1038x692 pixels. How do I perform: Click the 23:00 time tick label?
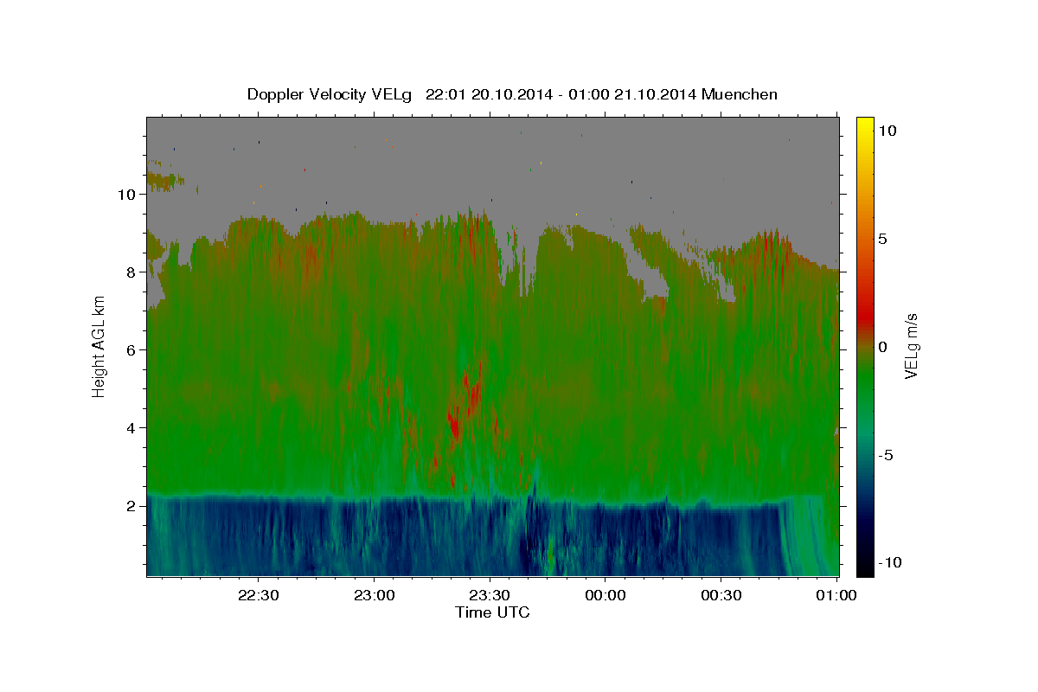coord(375,595)
